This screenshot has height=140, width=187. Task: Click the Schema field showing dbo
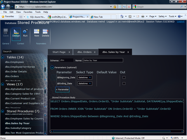click(67, 60)
